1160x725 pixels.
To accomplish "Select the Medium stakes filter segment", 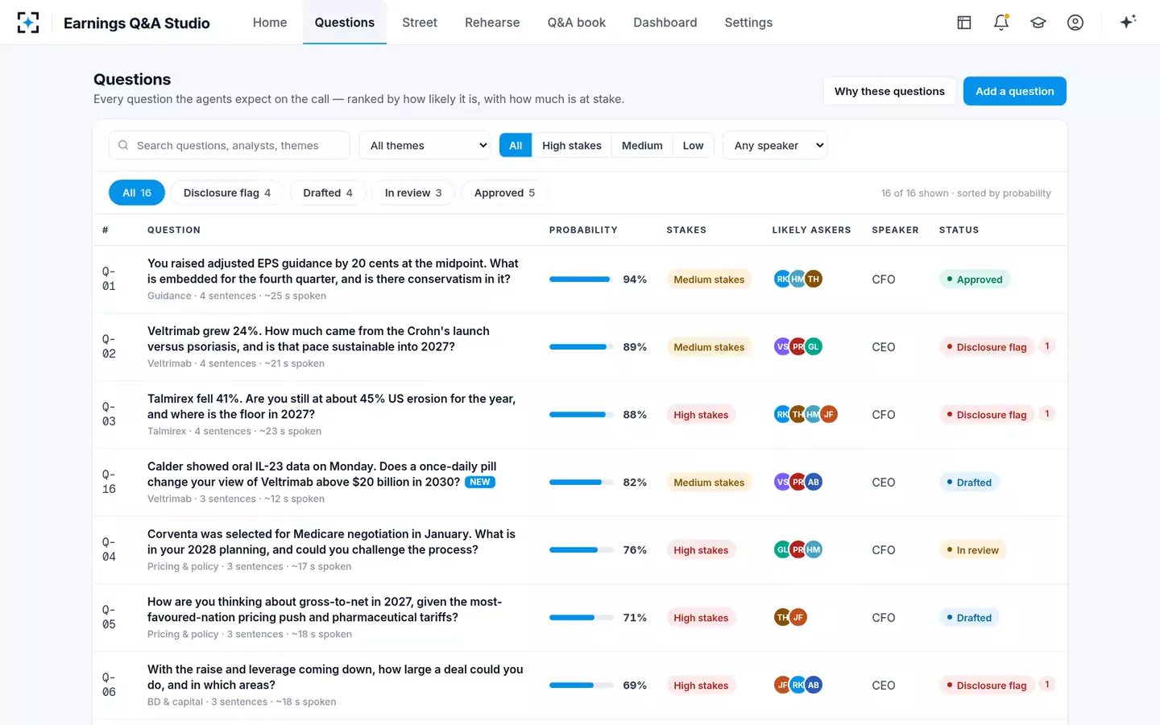I will point(642,146).
